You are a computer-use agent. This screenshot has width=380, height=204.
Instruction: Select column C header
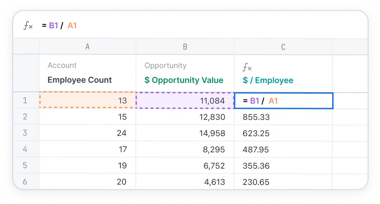pyautogui.click(x=283, y=47)
